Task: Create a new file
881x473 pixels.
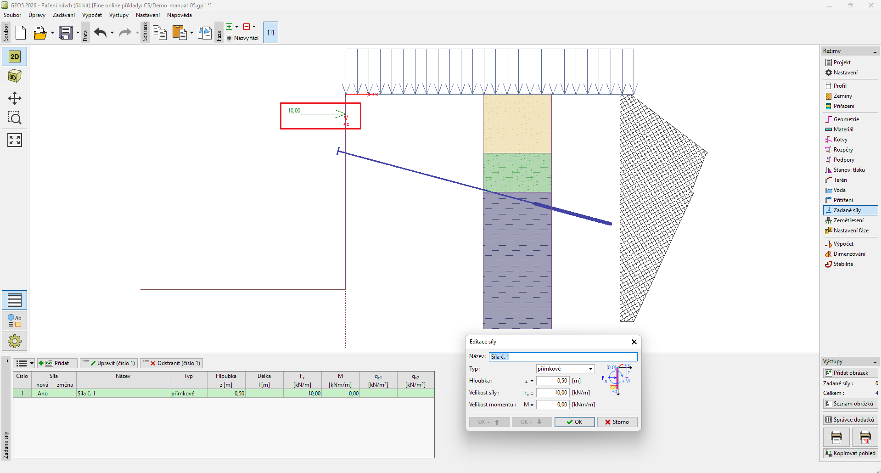Action: 21,33
